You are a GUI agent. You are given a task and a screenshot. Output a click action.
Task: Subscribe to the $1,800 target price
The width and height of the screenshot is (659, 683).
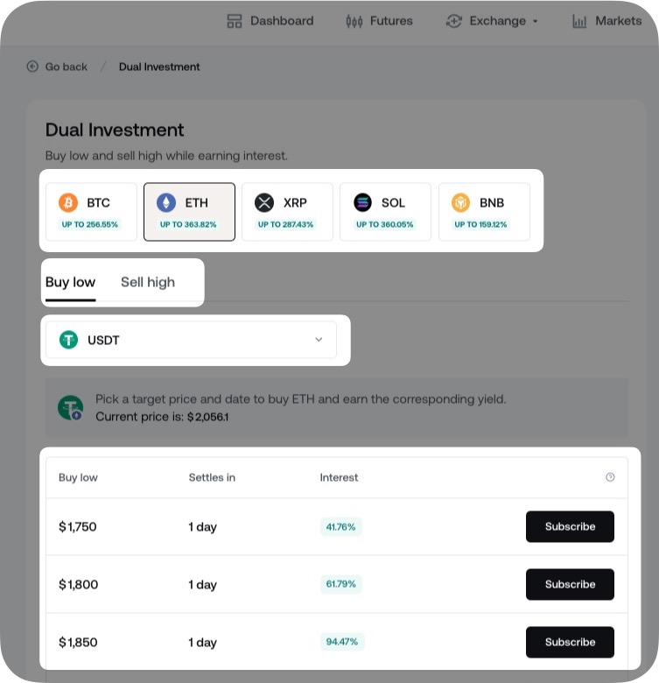tap(570, 585)
